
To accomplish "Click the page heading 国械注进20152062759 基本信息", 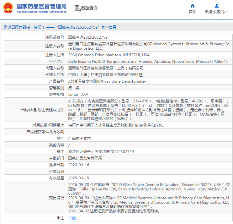I will [x=87, y=27].
